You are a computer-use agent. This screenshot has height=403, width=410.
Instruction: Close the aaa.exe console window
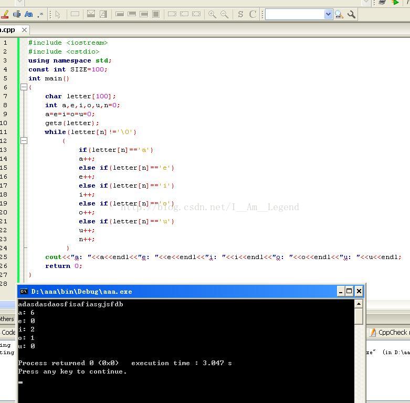359,291
